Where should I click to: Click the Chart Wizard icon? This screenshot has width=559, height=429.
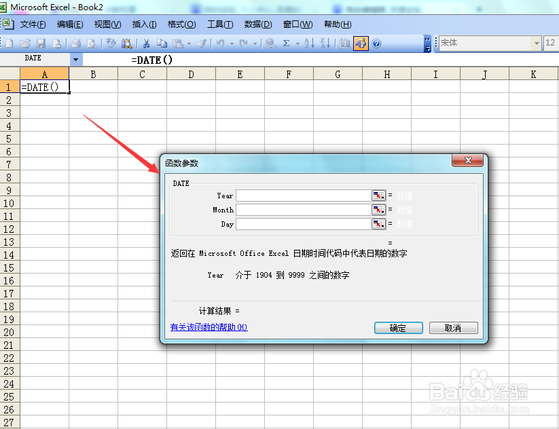tap(344, 43)
